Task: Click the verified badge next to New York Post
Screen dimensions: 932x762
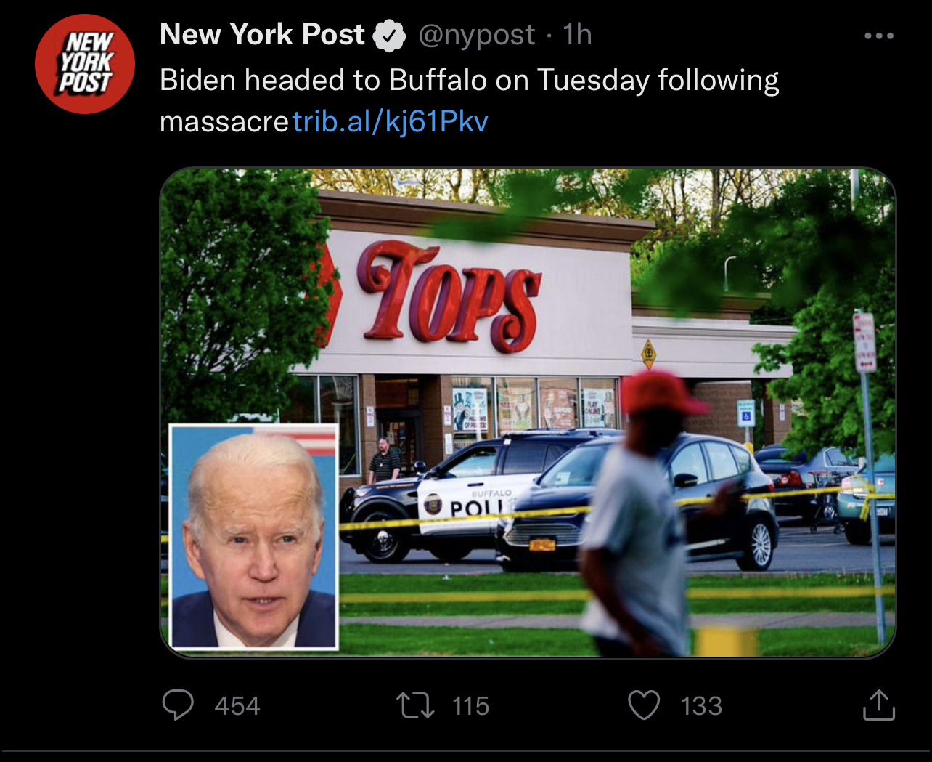Action: (x=390, y=36)
